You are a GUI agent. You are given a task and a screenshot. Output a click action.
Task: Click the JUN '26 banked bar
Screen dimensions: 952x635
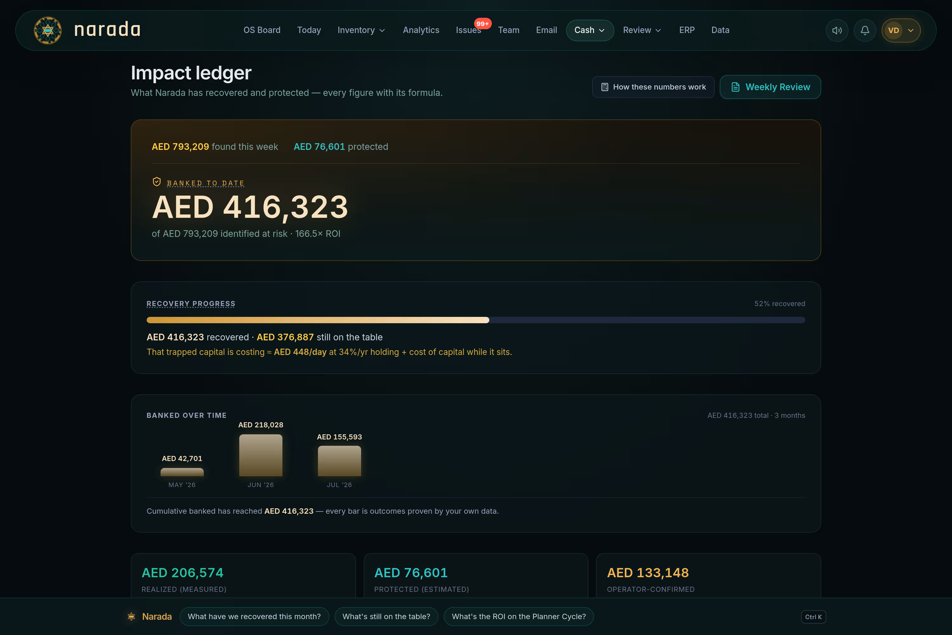coord(261,455)
